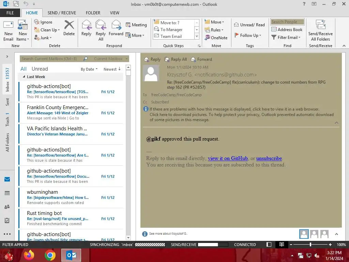The height and width of the screenshot is (262, 349).
Task: Open Sent folder in collapsed pane
Action: (7, 102)
